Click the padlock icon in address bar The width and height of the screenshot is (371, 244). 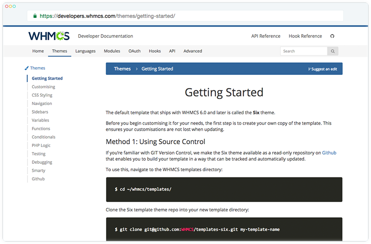(35, 16)
